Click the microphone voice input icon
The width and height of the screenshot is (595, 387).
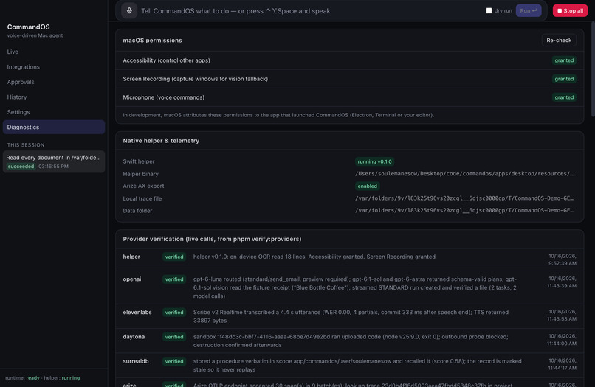pos(129,10)
